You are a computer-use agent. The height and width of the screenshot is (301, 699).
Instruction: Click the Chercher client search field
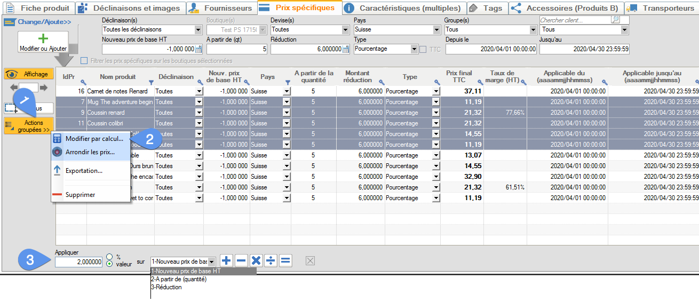coord(575,20)
